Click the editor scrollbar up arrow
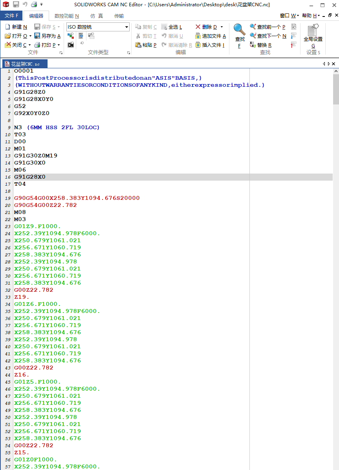This screenshot has height=470, width=339. (336, 71)
